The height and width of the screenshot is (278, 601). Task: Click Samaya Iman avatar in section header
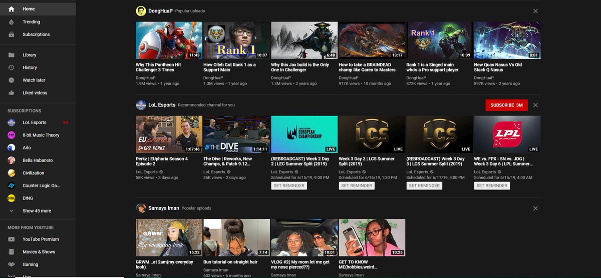[x=141, y=208]
